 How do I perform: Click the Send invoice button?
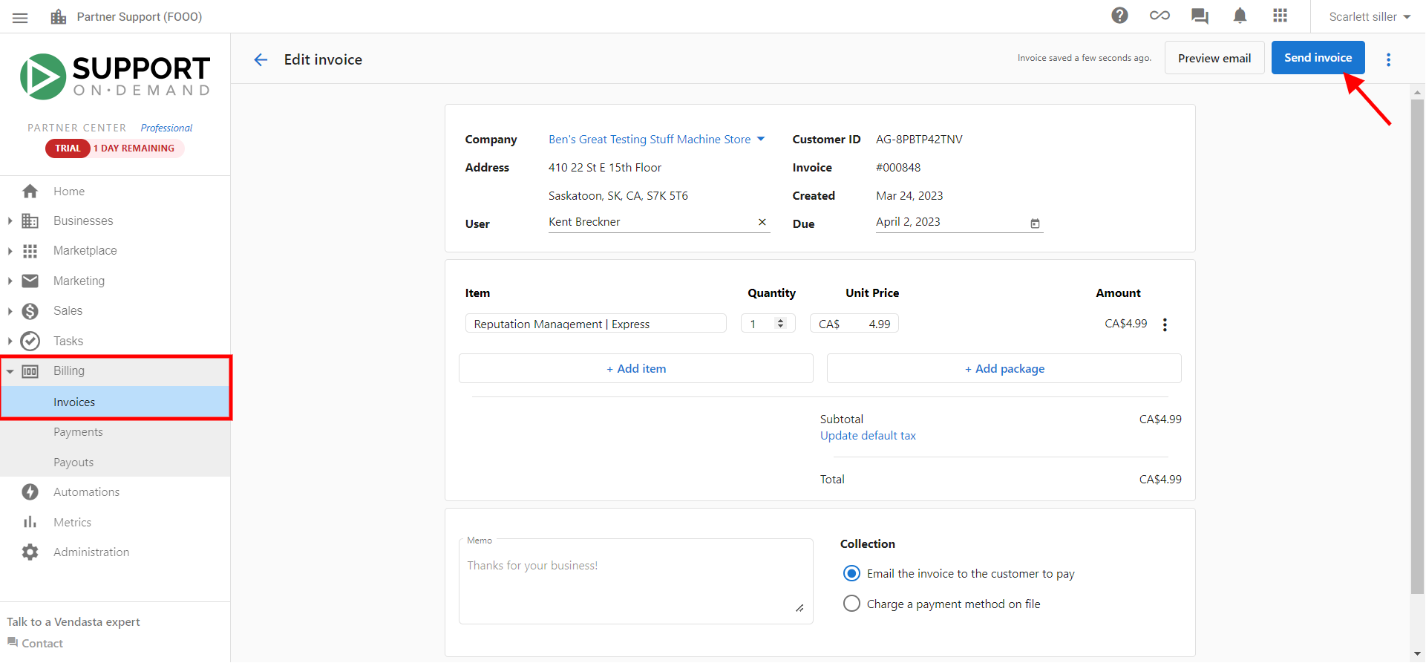(x=1318, y=58)
